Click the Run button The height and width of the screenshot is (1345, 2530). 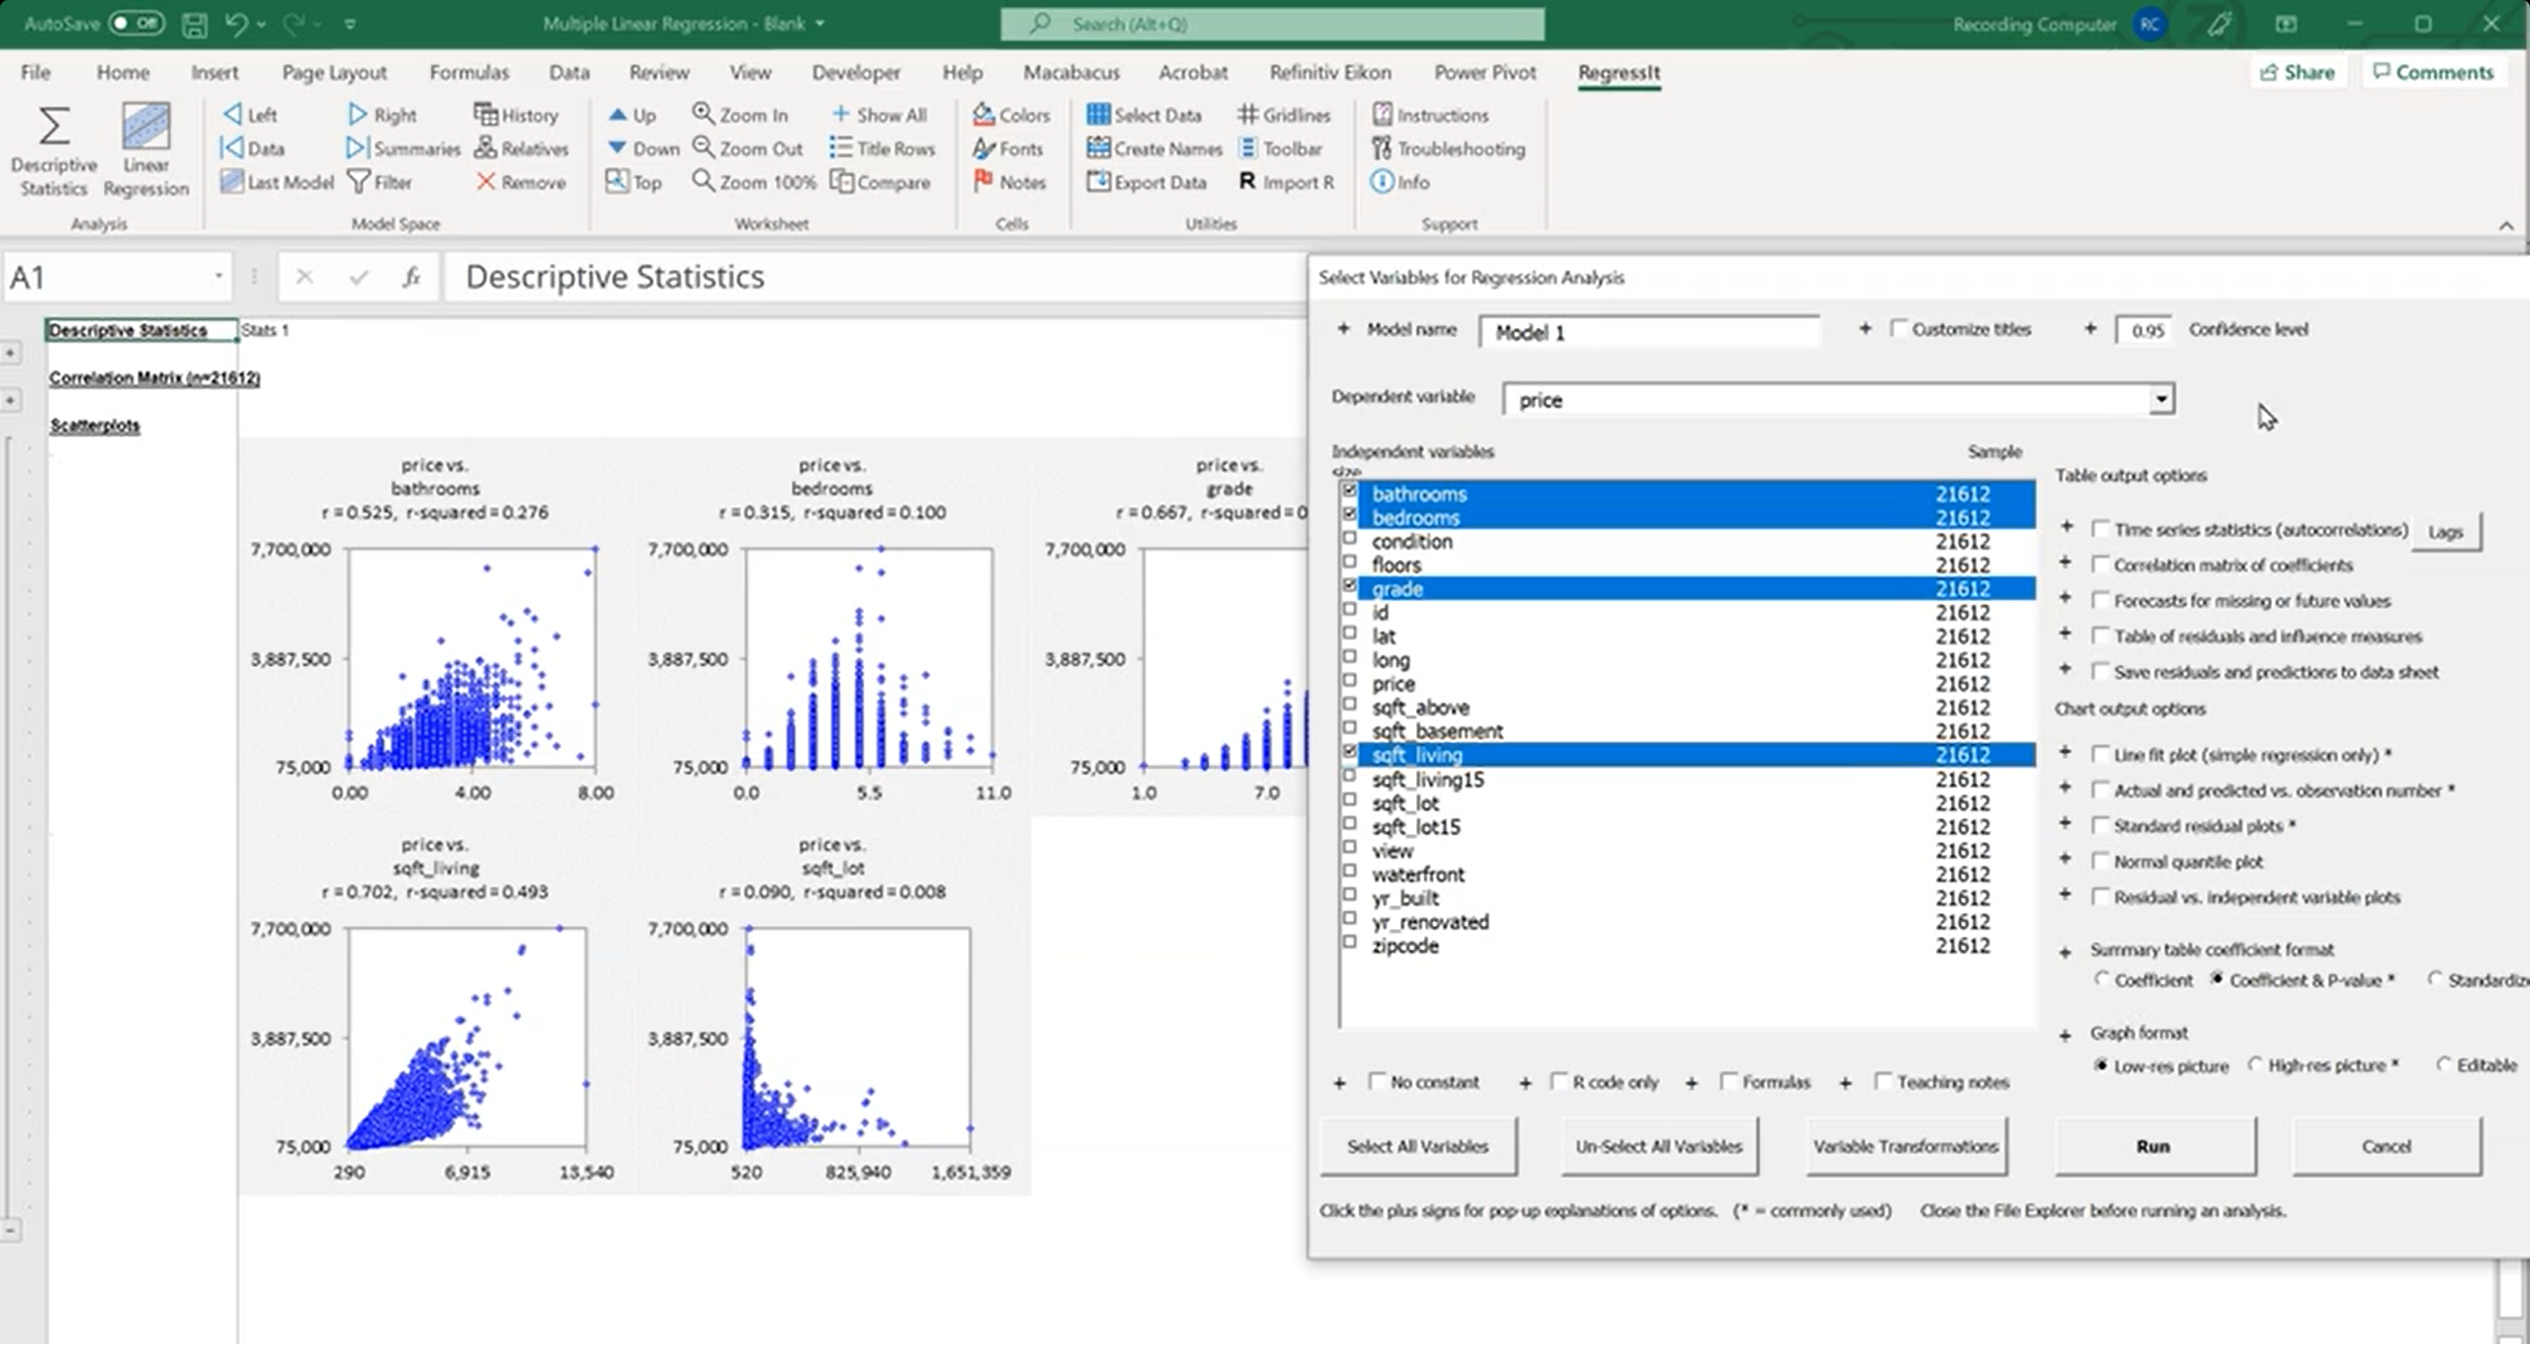click(2154, 1145)
